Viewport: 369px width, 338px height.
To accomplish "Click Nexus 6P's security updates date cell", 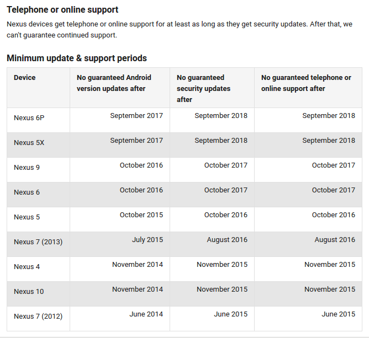I will (221, 116).
